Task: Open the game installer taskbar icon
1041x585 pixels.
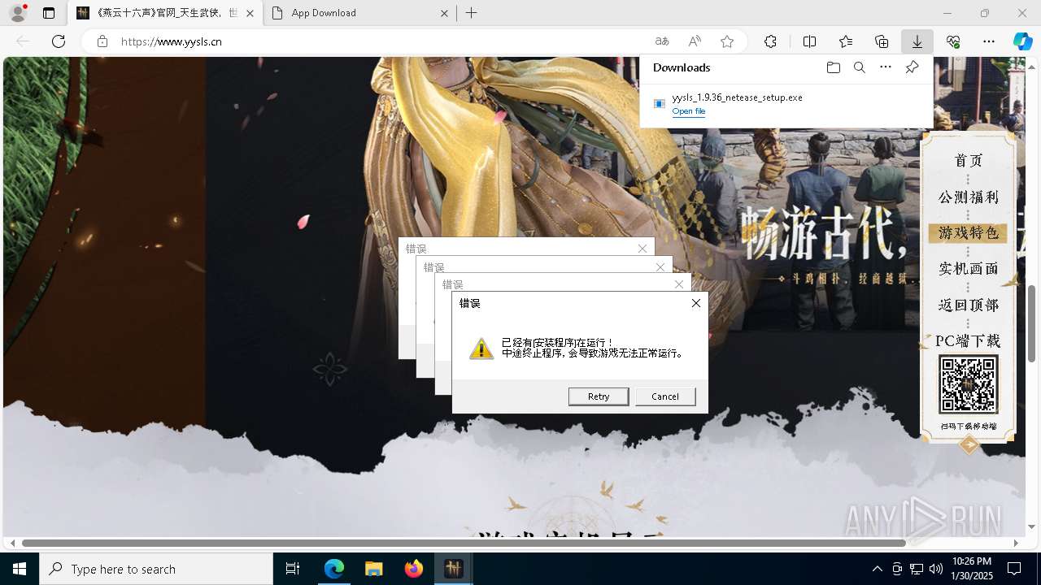Action: coord(453,569)
